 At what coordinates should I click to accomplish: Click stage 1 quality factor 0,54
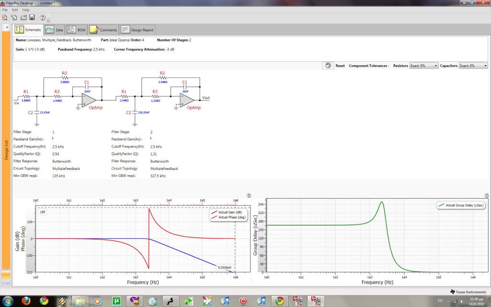[56, 154]
